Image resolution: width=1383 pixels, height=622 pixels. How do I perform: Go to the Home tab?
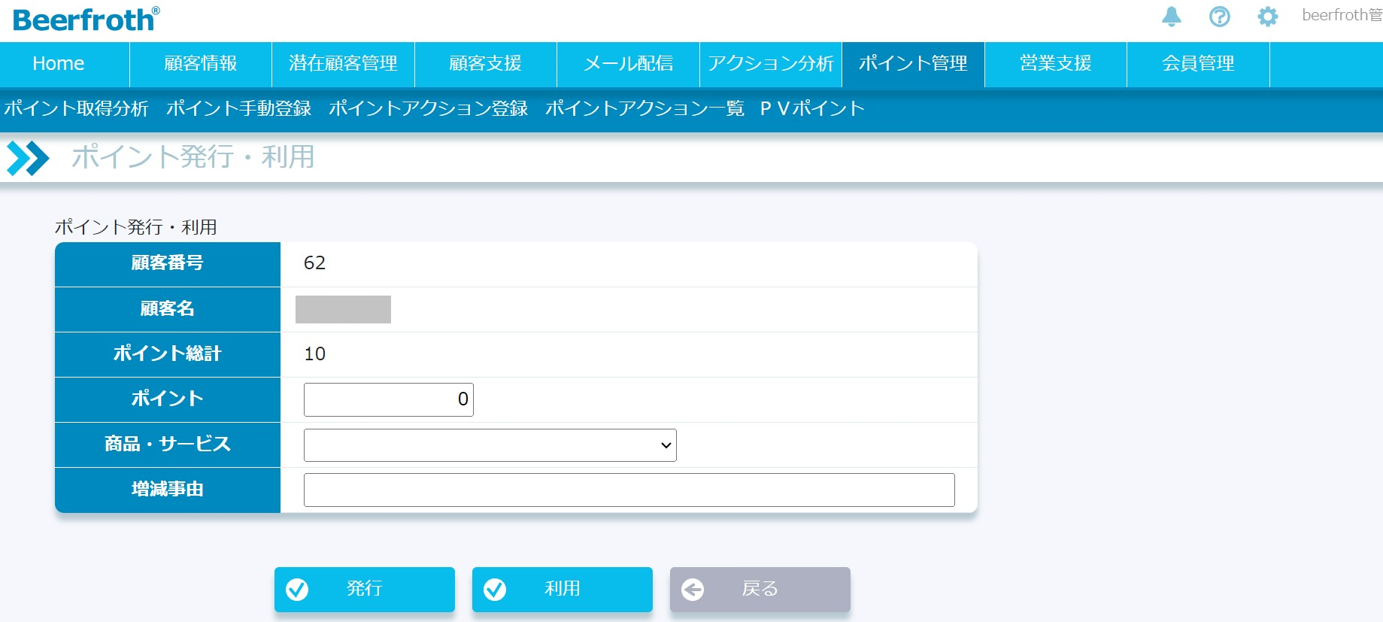59,64
